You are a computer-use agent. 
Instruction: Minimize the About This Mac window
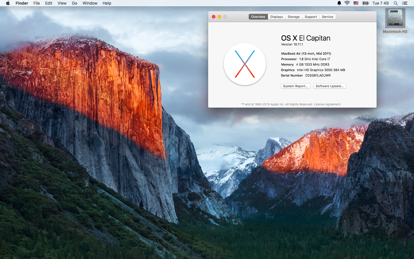219,17
